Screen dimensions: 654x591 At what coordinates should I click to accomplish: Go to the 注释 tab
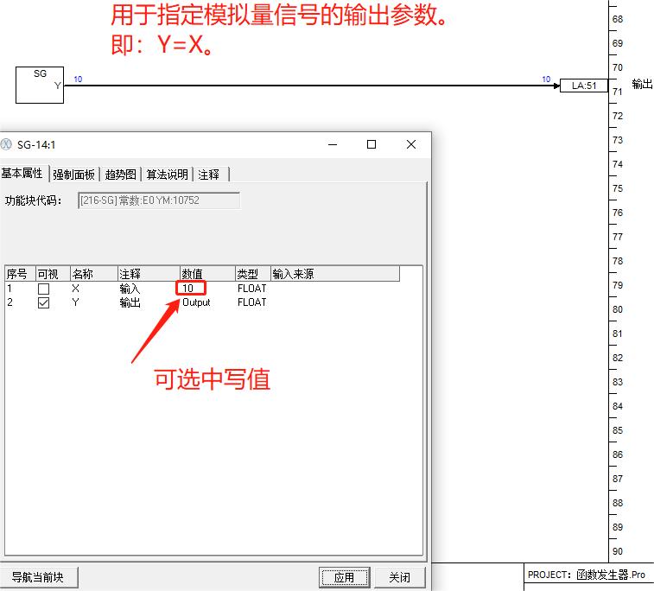[x=209, y=174]
